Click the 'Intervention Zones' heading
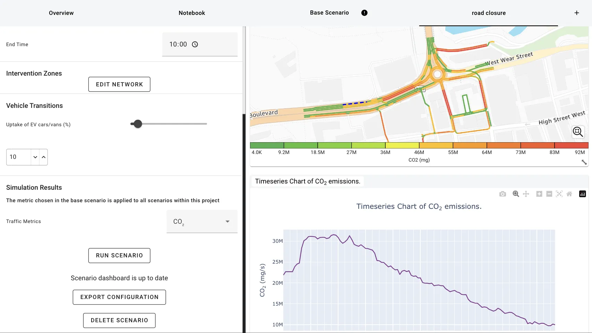Screen dimensions: 592x333 [34, 74]
